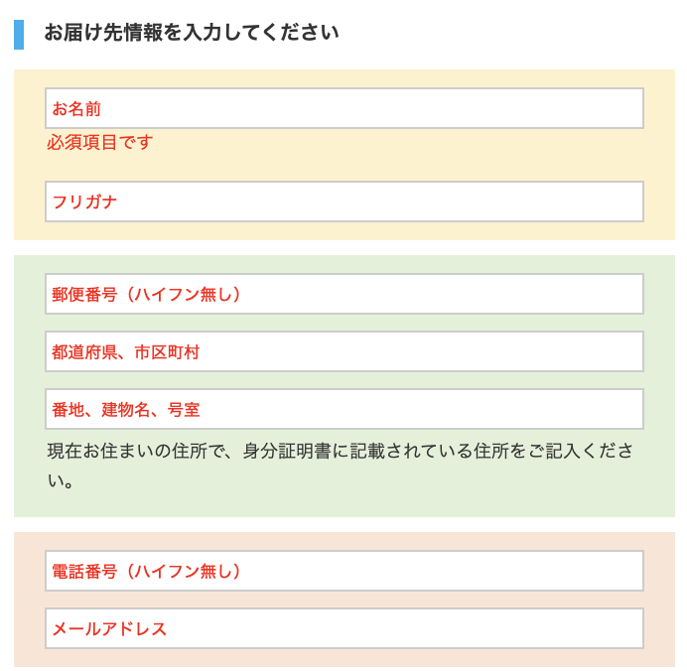Activate the 郵便番号(ハイフン無し) postal code field

pos(344,294)
